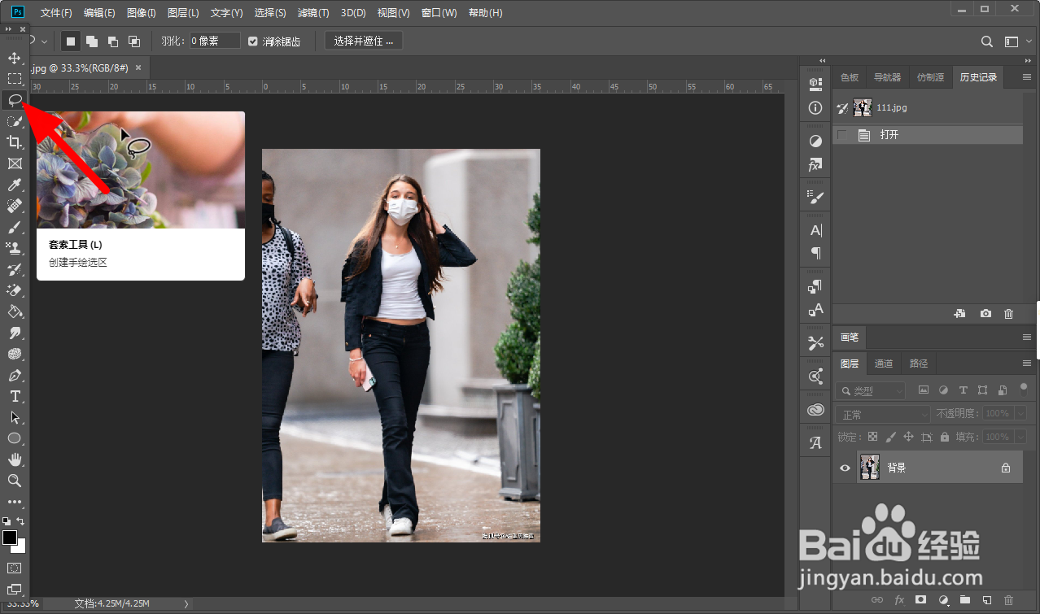Select the Clone Stamp tool
The height and width of the screenshot is (614, 1040).
pyautogui.click(x=14, y=248)
